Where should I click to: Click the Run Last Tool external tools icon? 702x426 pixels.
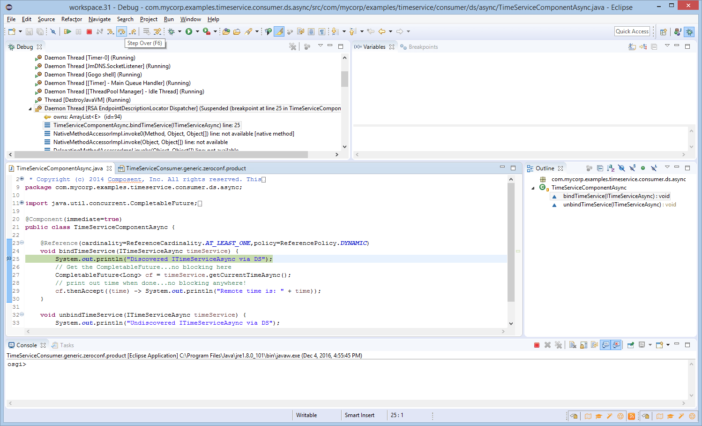tap(207, 31)
